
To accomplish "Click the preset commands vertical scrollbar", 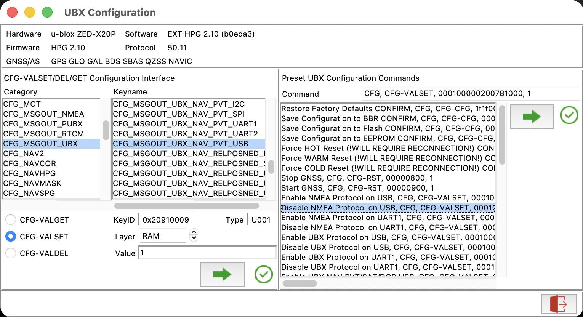I will 502,135.
